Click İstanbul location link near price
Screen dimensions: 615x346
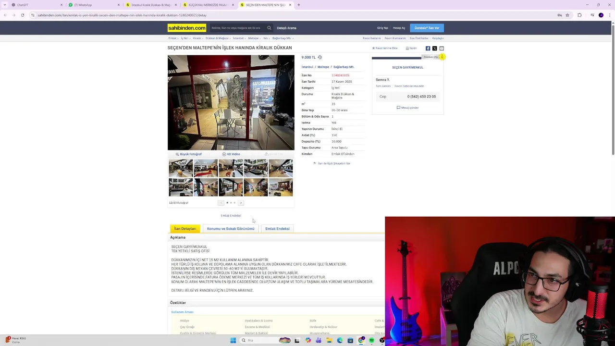(x=307, y=67)
